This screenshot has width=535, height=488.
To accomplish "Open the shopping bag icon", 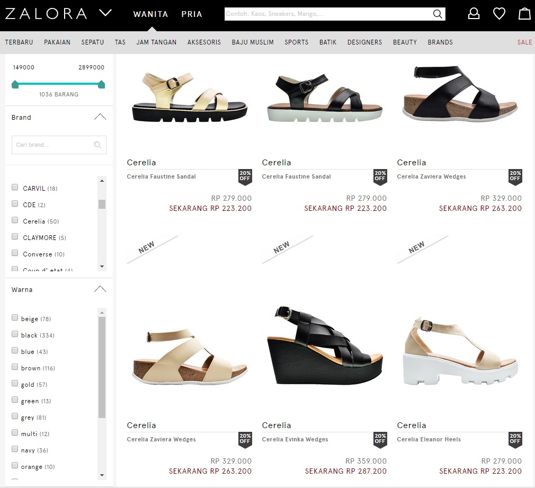I will (524, 14).
